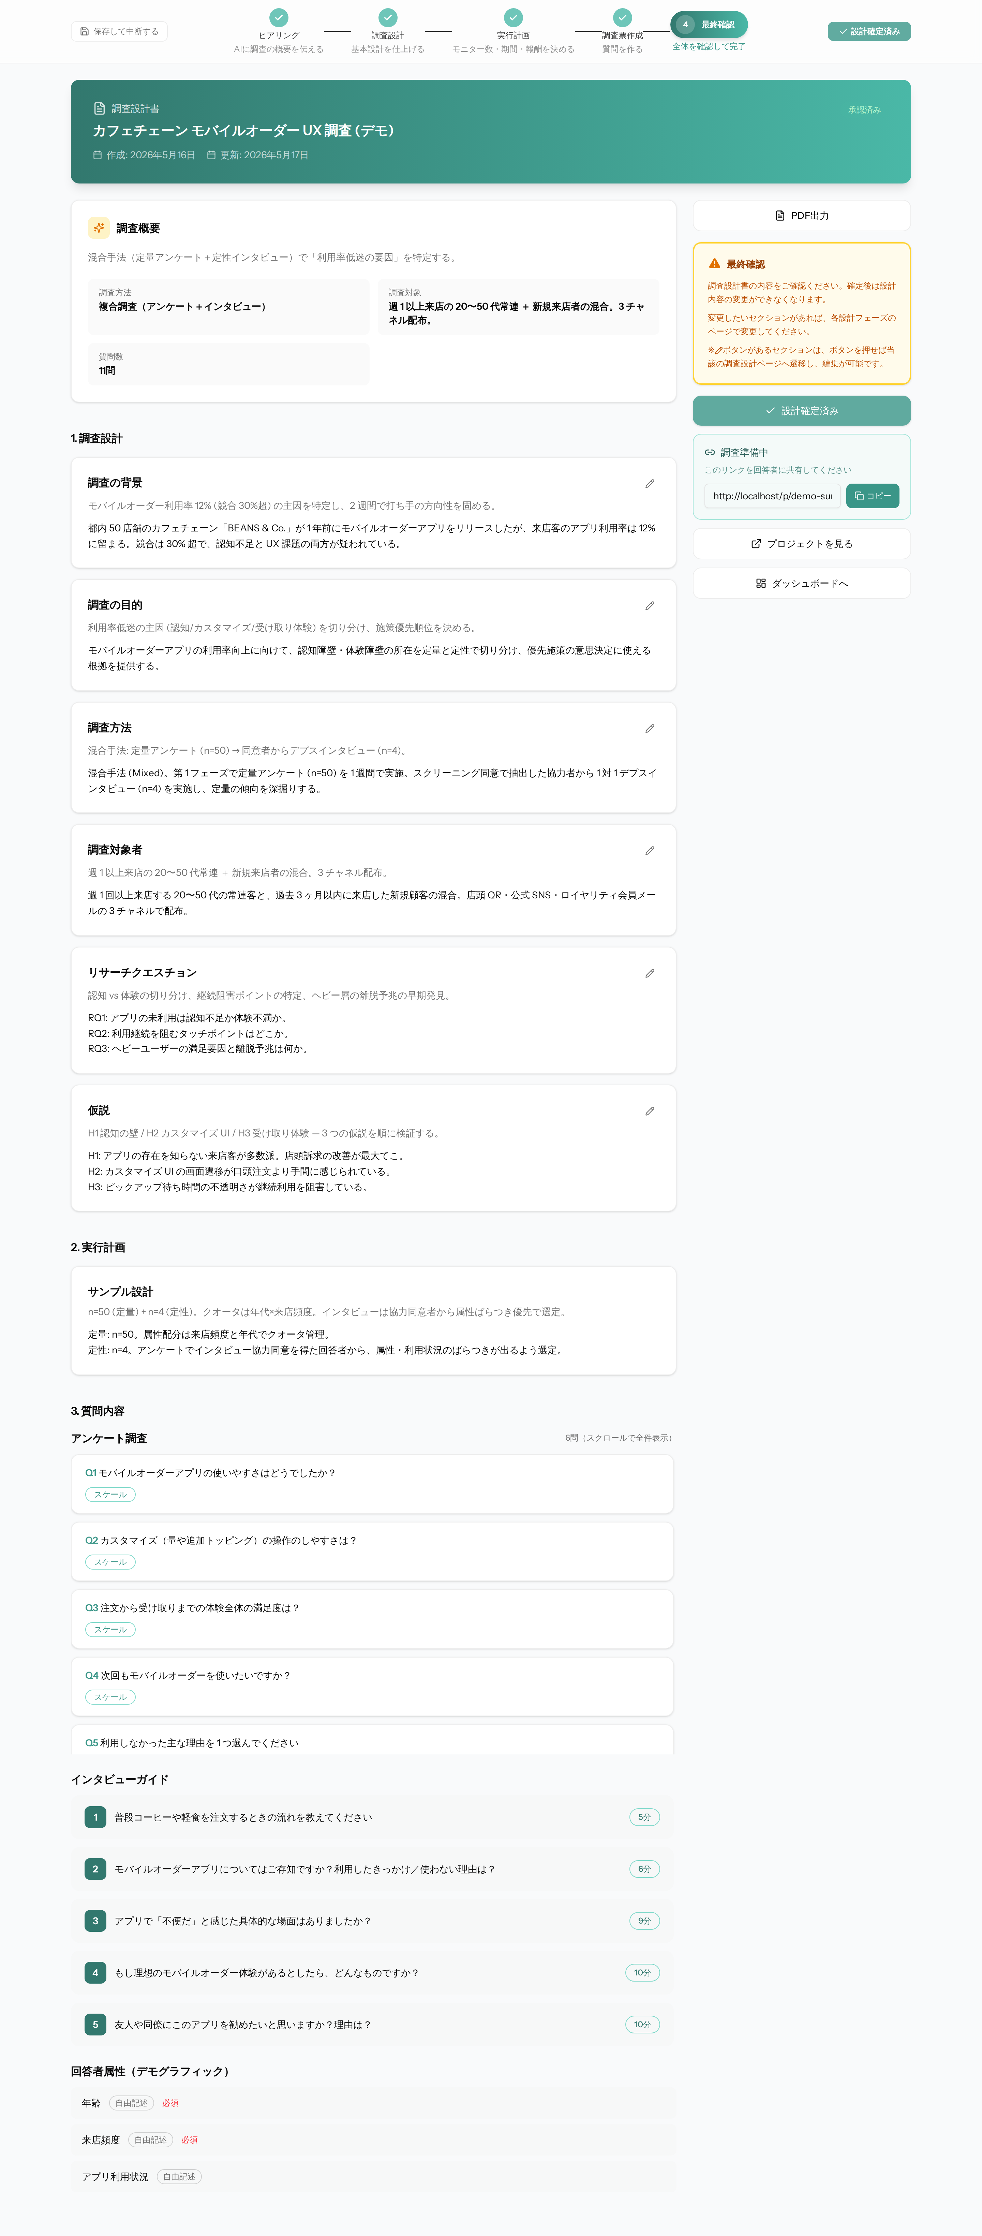
Task: Click the 保存して中断する button
Action: pos(119,31)
